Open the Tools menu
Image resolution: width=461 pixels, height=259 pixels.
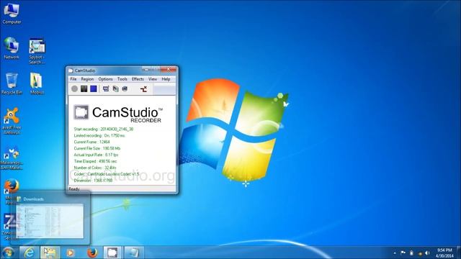pos(122,79)
